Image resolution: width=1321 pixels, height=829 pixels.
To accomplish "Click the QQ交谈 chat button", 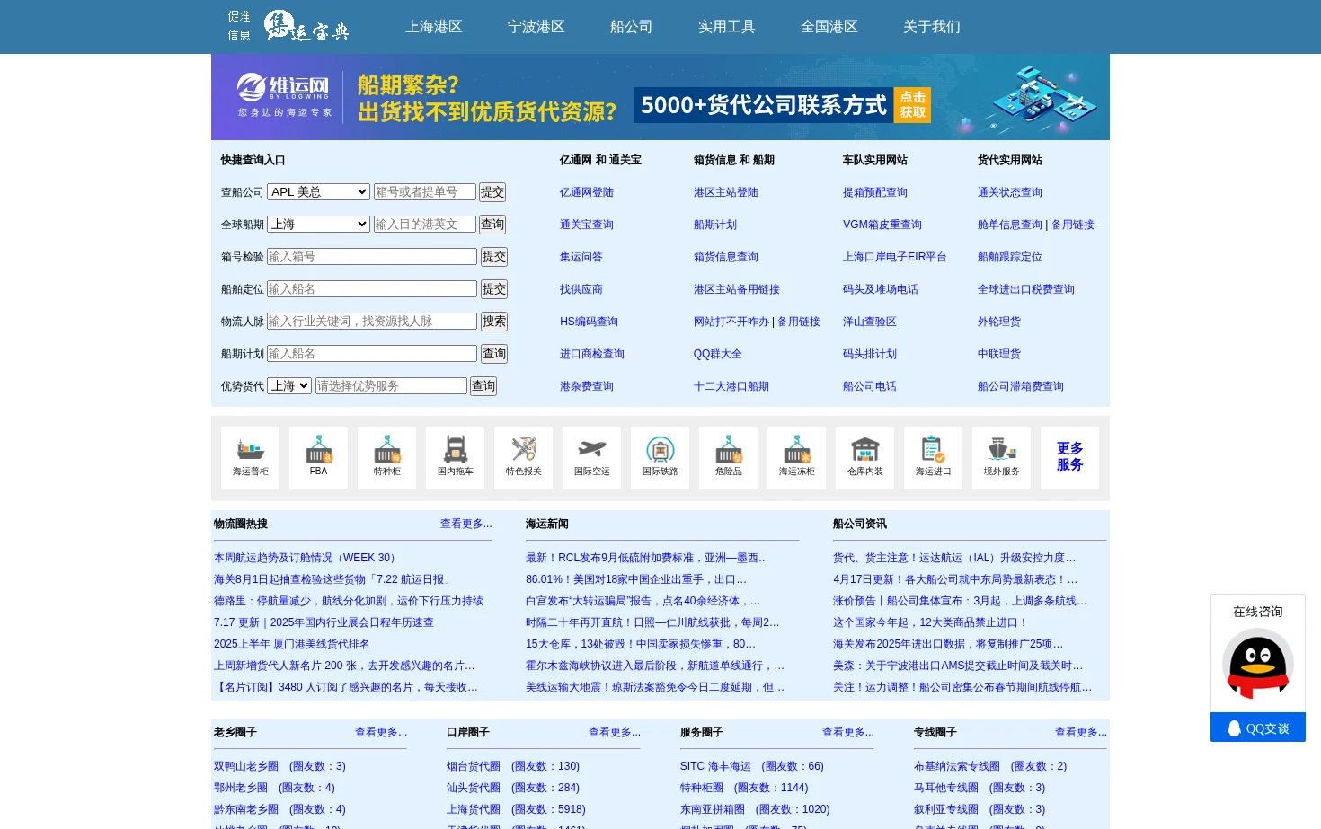I will point(1258,728).
